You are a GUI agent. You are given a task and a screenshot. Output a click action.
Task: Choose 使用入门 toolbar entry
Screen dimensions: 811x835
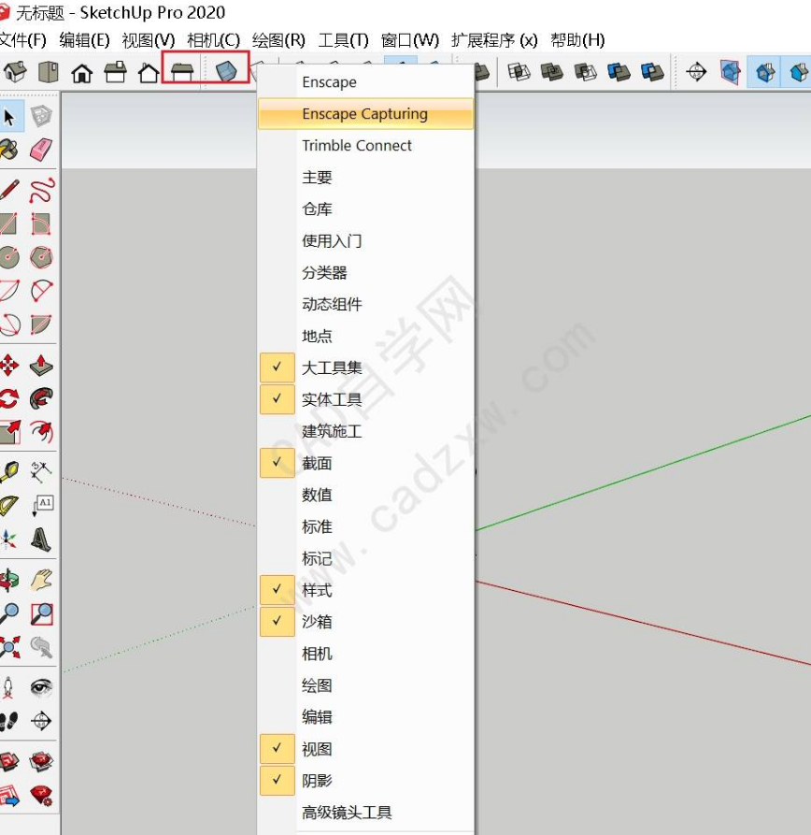coord(365,240)
